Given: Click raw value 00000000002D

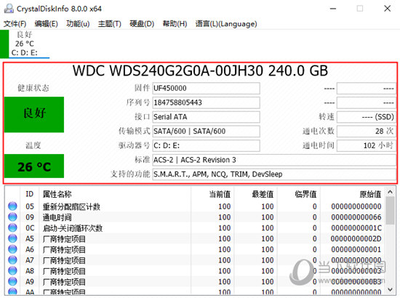Looking at the screenshot, I should coord(356,238).
